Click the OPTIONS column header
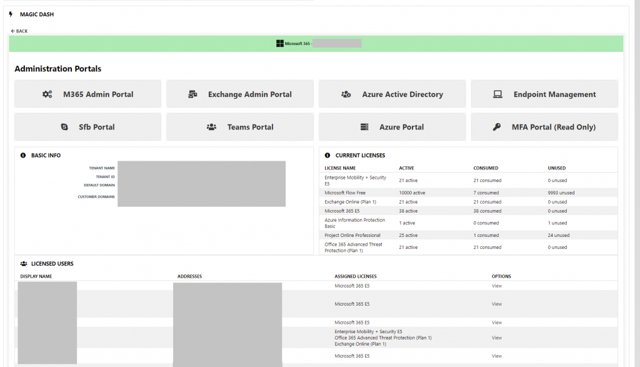This screenshot has height=367, width=640. coord(501,276)
